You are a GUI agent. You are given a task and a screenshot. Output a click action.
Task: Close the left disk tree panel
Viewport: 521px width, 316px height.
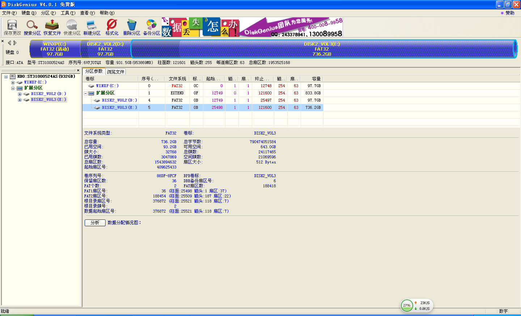[78, 71]
